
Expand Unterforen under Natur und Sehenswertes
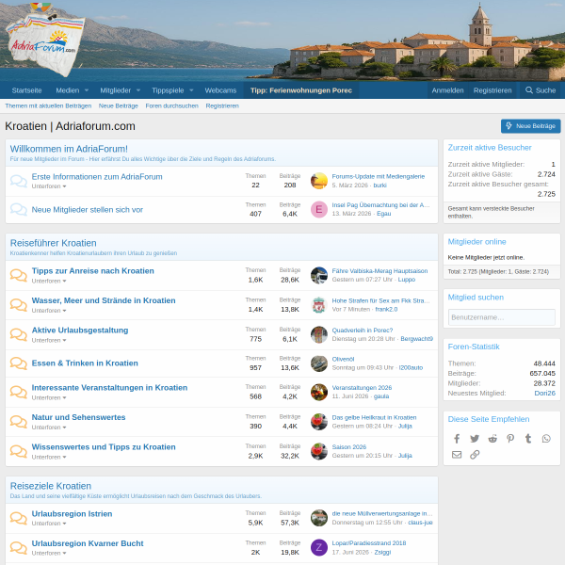(49, 428)
